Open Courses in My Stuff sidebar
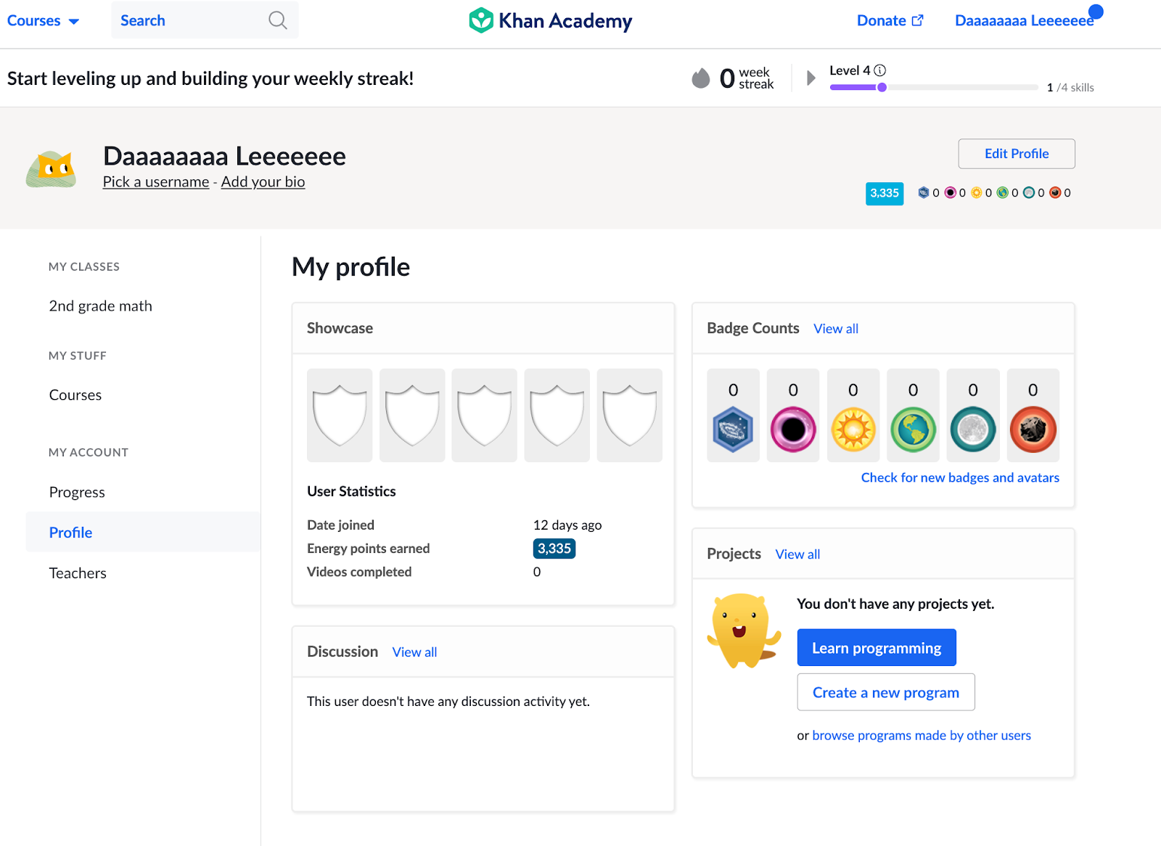This screenshot has height=846, width=1161. coord(75,395)
